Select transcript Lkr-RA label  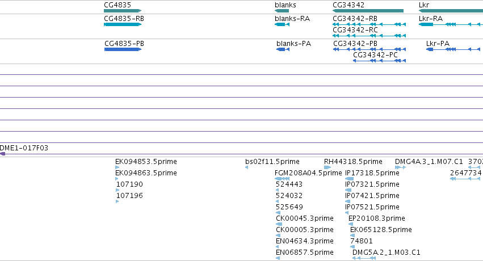pyautogui.click(x=431, y=19)
